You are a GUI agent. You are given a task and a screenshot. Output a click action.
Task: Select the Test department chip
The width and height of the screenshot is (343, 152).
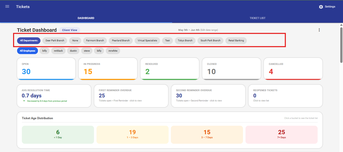(x=167, y=41)
